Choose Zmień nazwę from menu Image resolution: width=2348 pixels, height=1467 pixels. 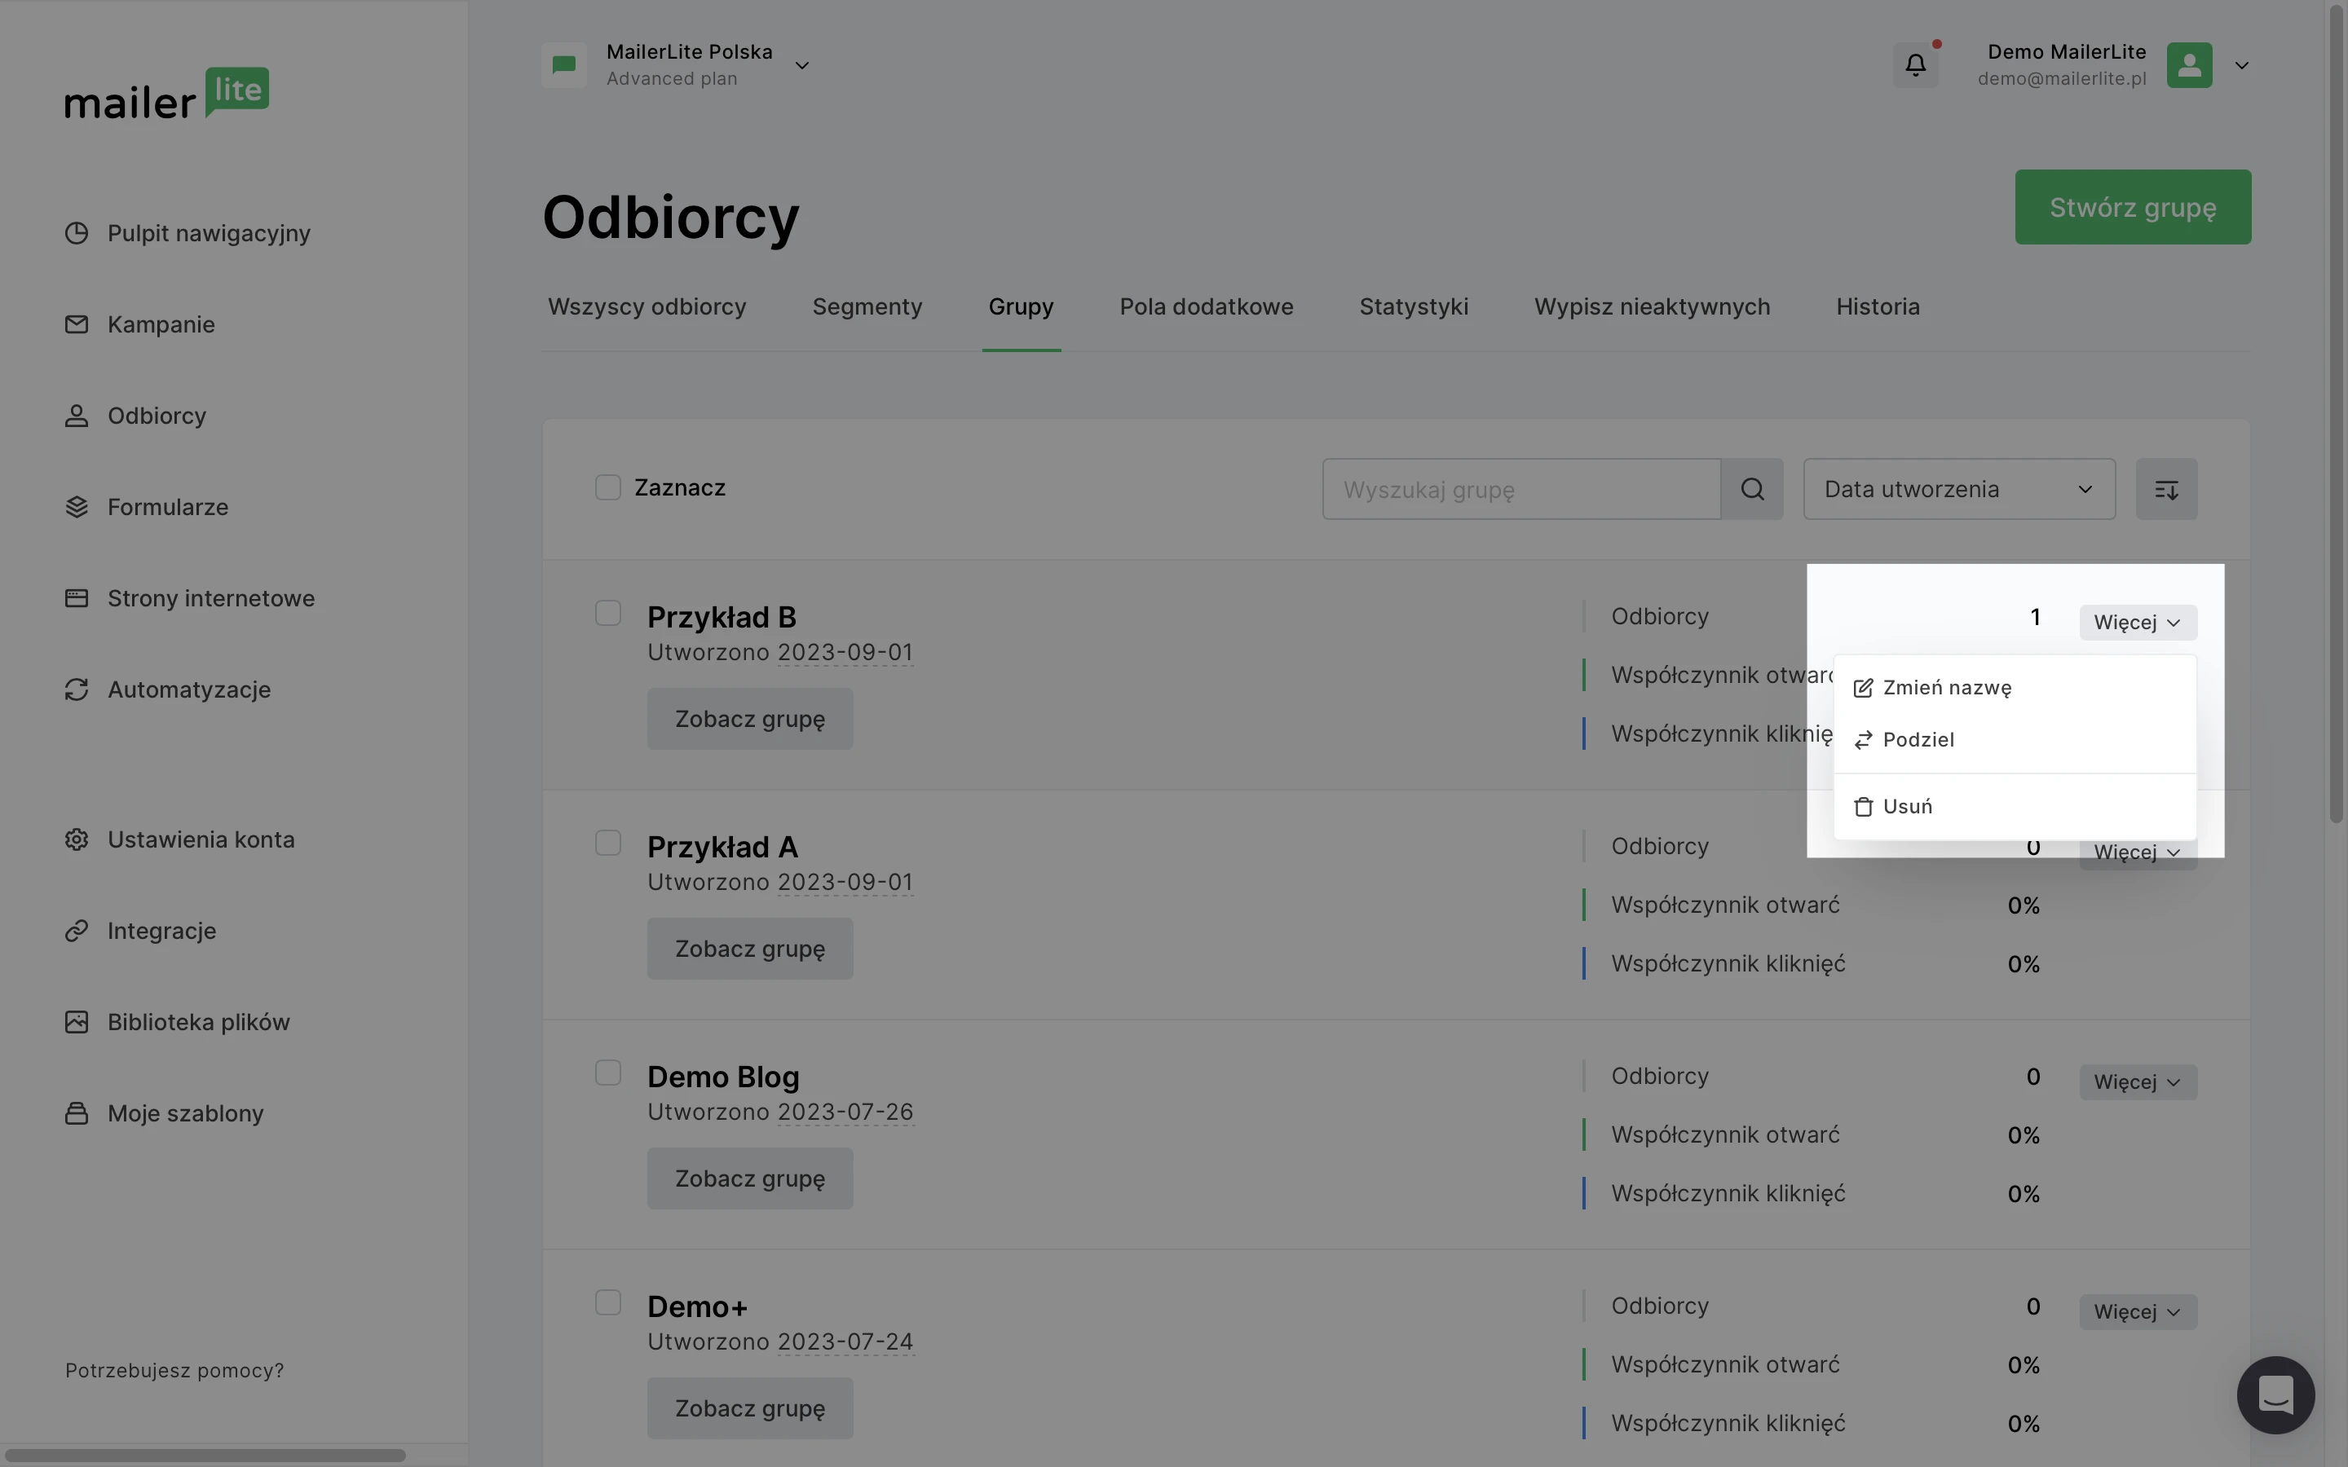tap(1946, 688)
